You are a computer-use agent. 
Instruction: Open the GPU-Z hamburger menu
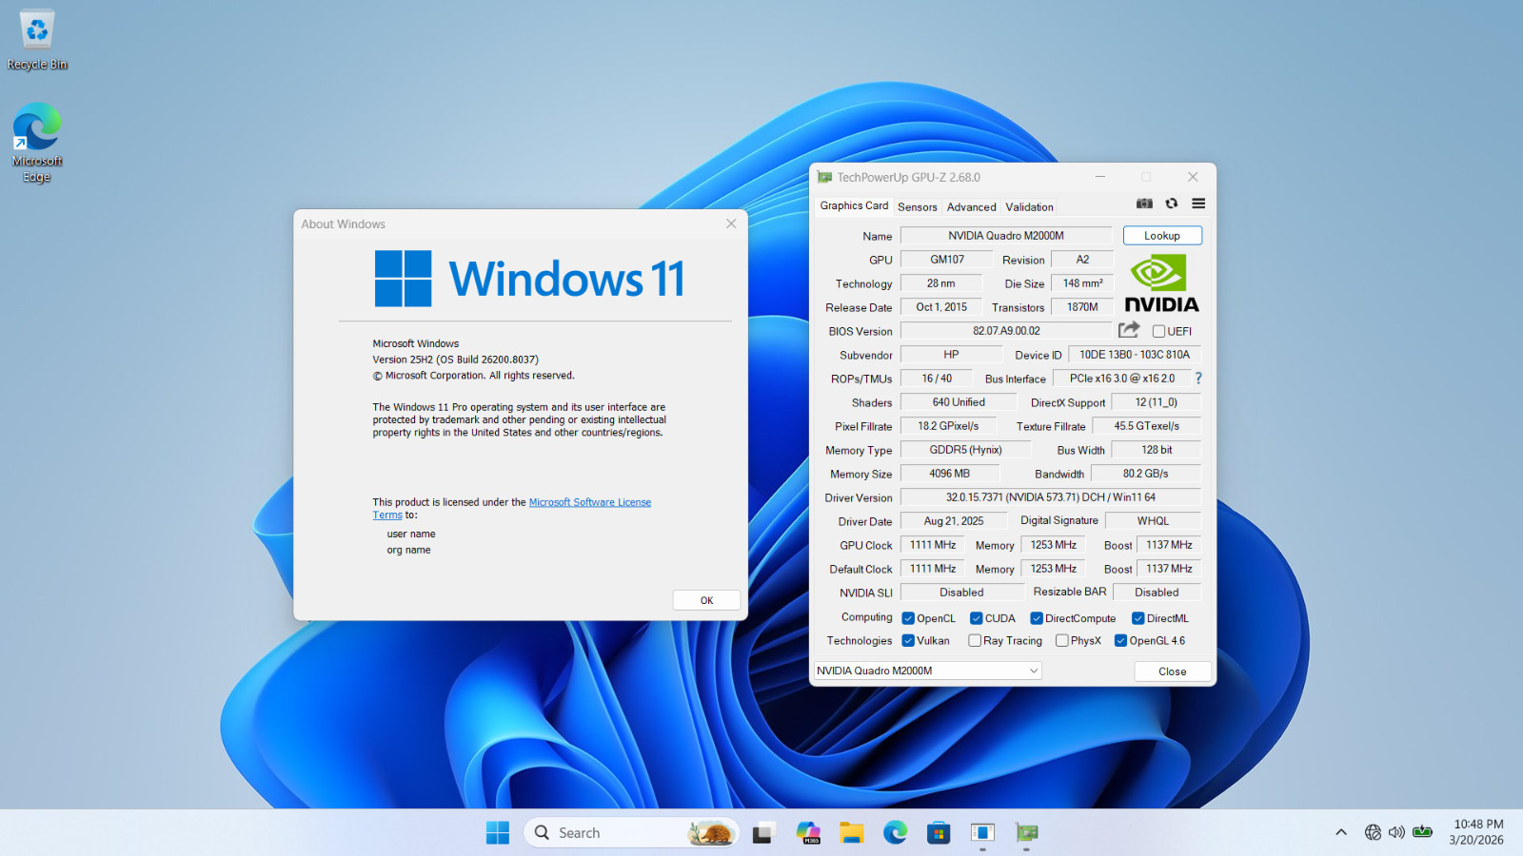pyautogui.click(x=1198, y=204)
